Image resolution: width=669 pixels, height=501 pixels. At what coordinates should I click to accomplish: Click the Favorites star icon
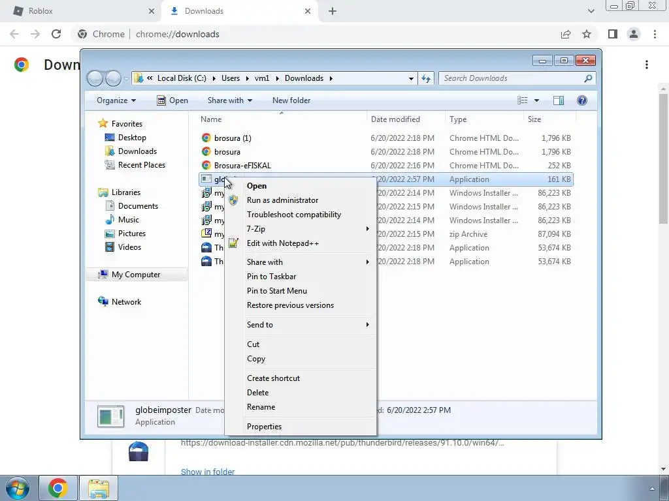(x=103, y=123)
